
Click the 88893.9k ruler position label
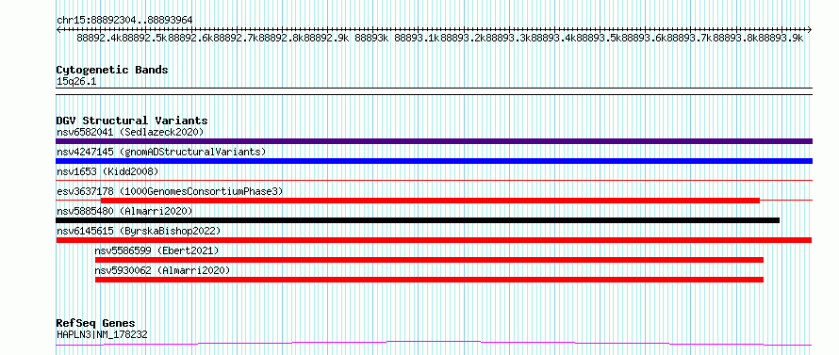tap(781, 38)
